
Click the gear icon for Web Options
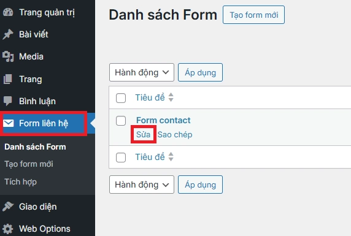tap(8, 229)
